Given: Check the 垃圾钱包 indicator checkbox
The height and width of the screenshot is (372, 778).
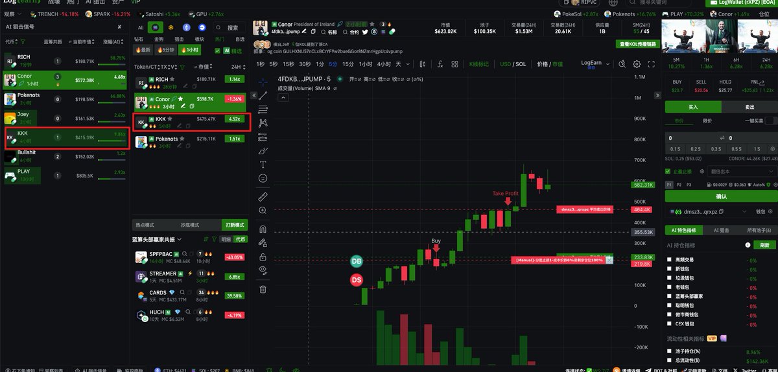Looking at the screenshot, I should (670, 278).
